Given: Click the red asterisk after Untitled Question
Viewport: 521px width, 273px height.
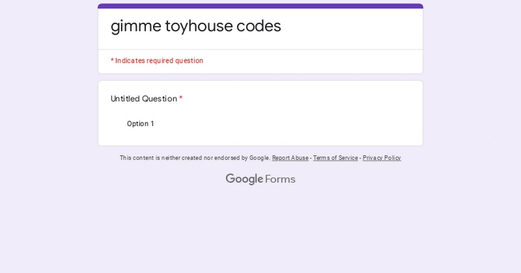Looking at the screenshot, I should [180, 99].
